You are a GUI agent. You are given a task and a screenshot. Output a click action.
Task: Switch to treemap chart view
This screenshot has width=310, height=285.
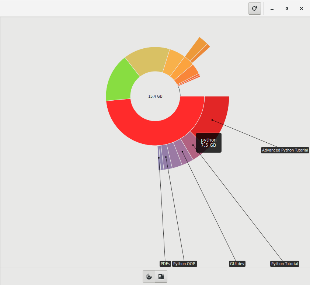(161, 277)
